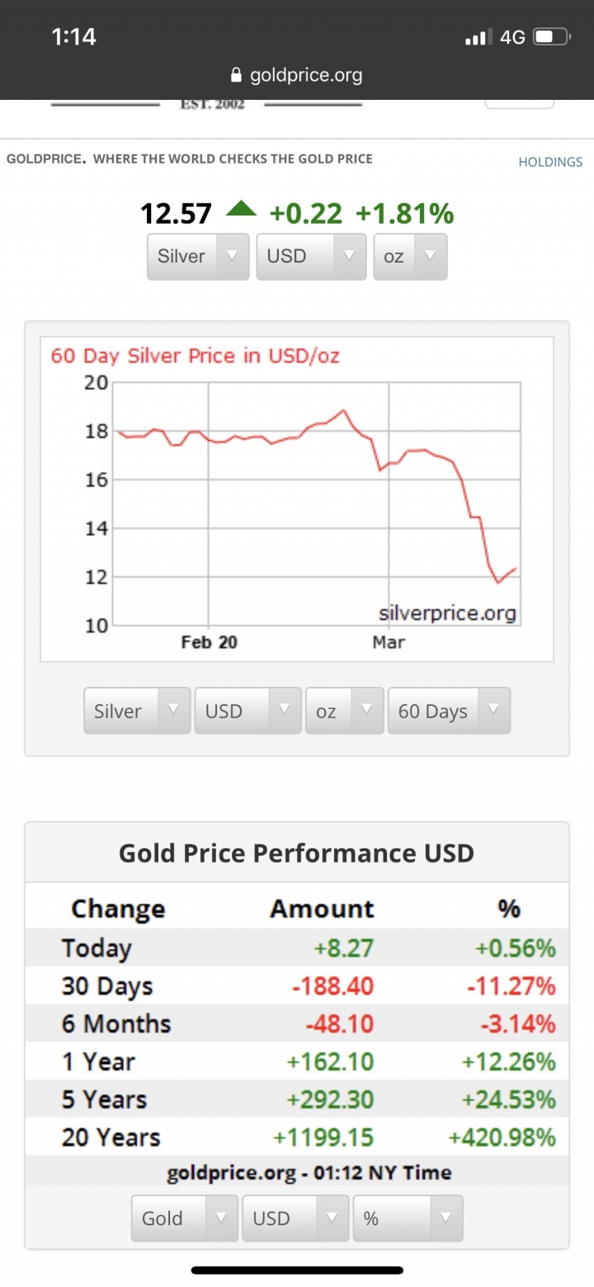Tap the lock icon beside goldprice.org
This screenshot has width=594, height=1287.
tap(237, 76)
